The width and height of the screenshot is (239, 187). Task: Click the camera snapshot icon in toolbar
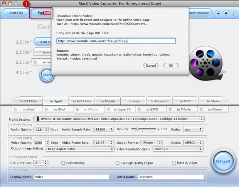pos(226,13)
